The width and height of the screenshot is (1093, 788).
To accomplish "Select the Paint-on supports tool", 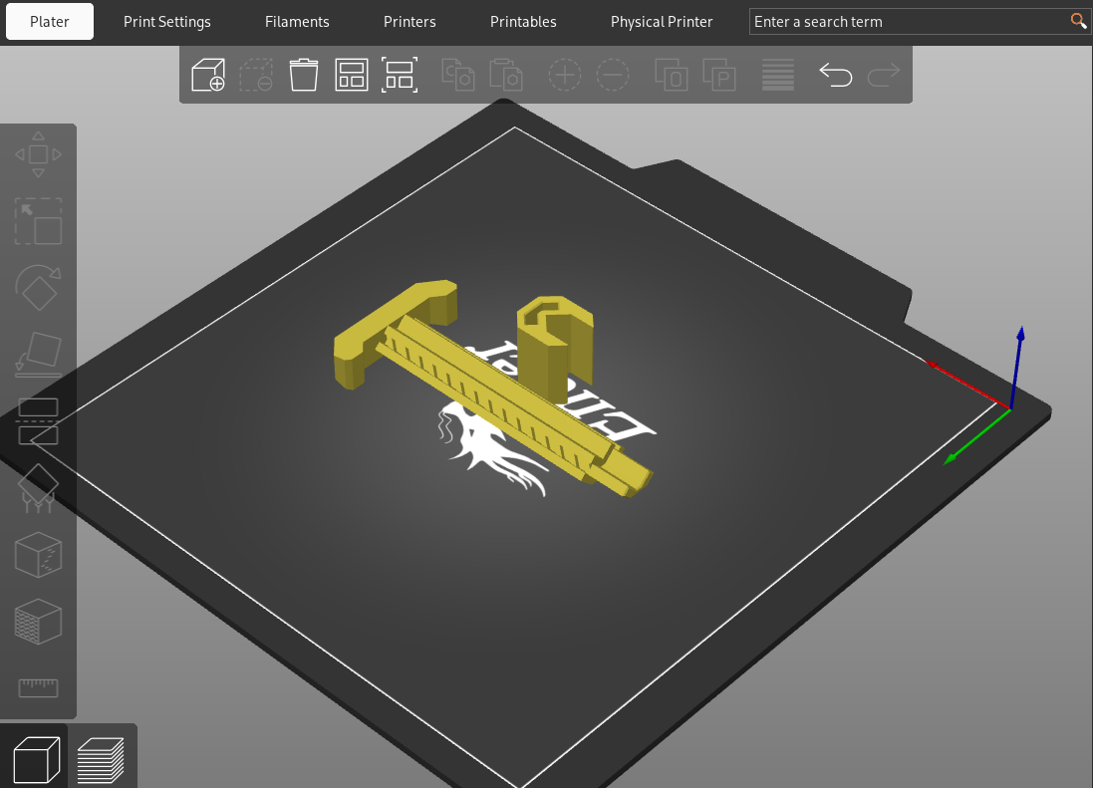I will (x=38, y=488).
